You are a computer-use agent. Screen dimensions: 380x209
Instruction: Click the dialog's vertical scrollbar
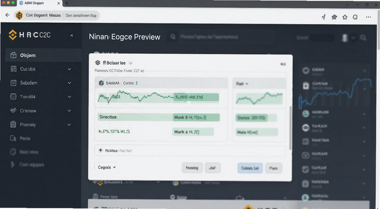click(291, 127)
